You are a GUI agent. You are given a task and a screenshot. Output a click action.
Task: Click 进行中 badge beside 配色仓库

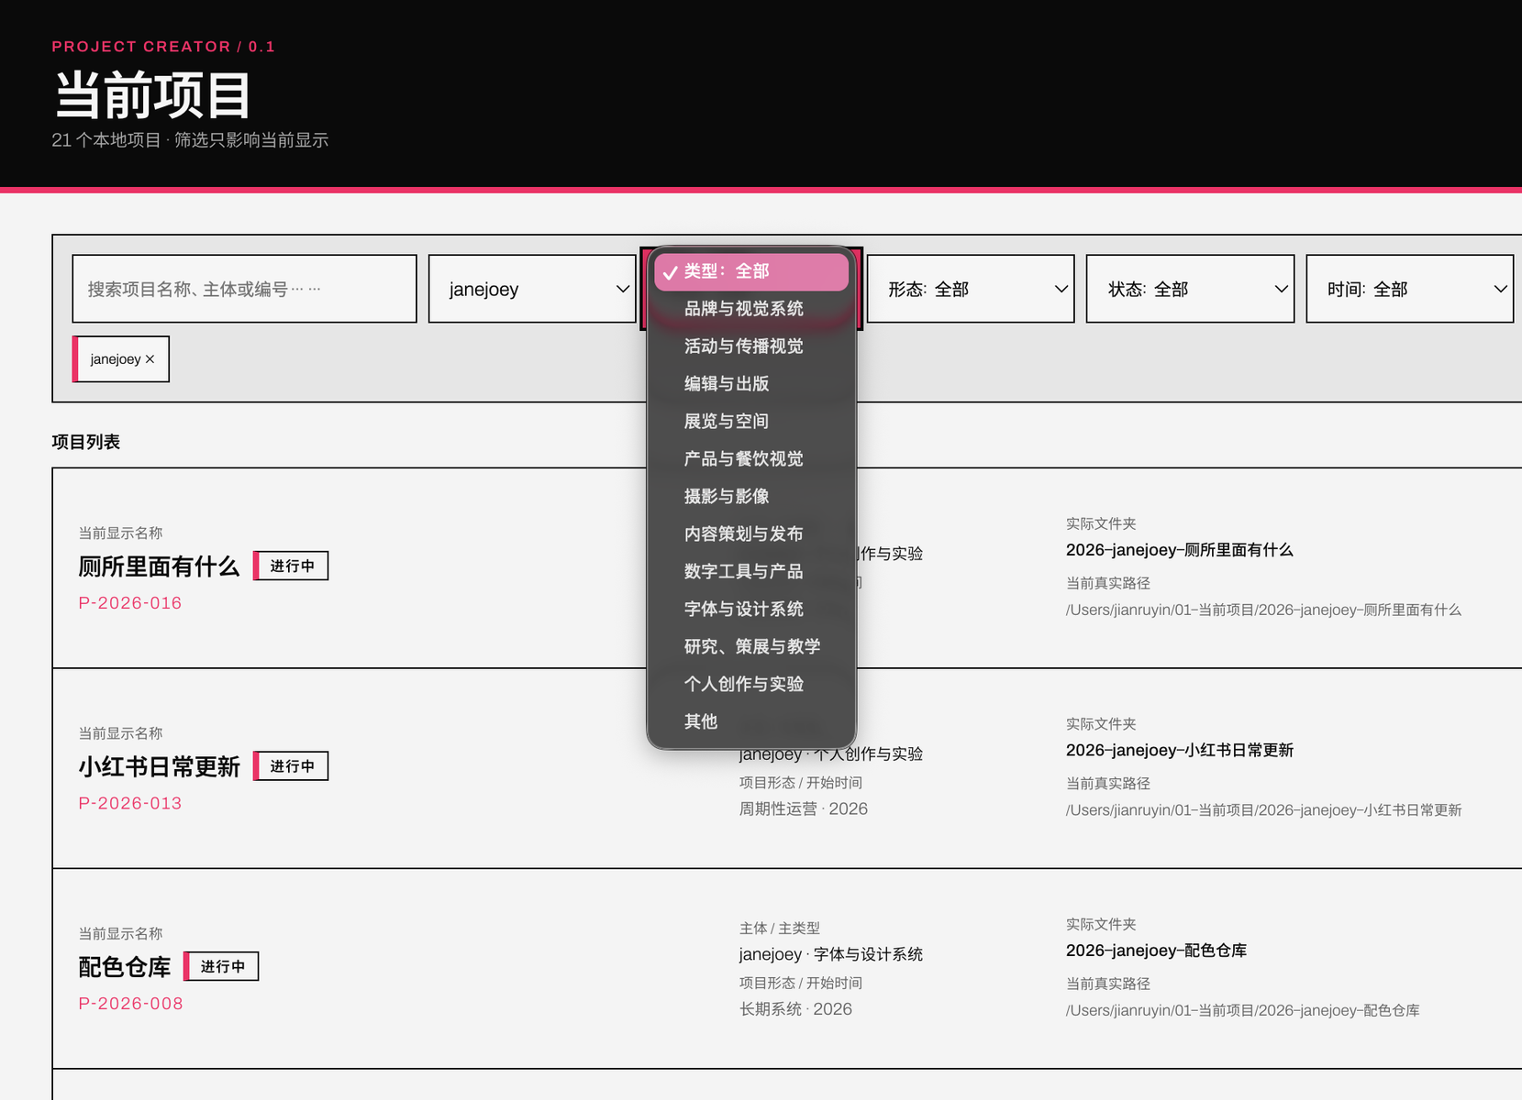coord(221,966)
